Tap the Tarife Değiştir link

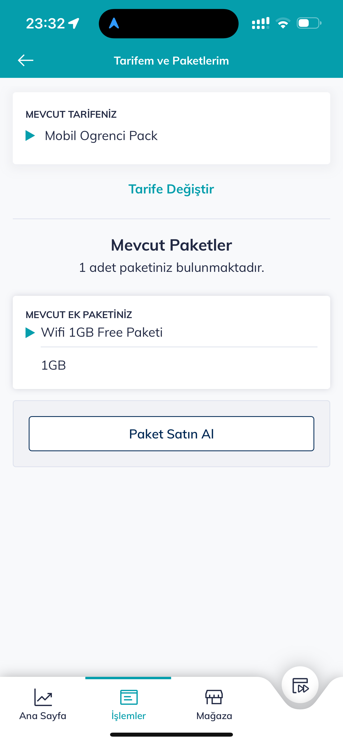click(171, 189)
